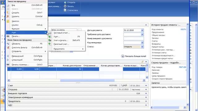198x111 pixels.
Task: Open the Дата документа date dropdown
Action: tap(142, 30)
